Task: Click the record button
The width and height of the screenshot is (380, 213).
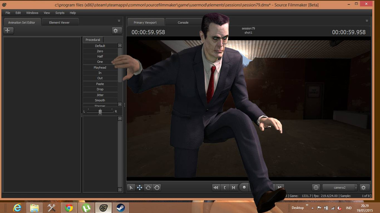Action: (244, 187)
